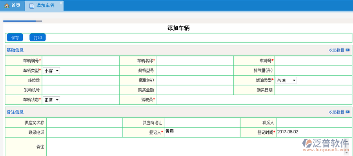Switch to the 首页 tab
This screenshot has width=353, height=156.
13,5
